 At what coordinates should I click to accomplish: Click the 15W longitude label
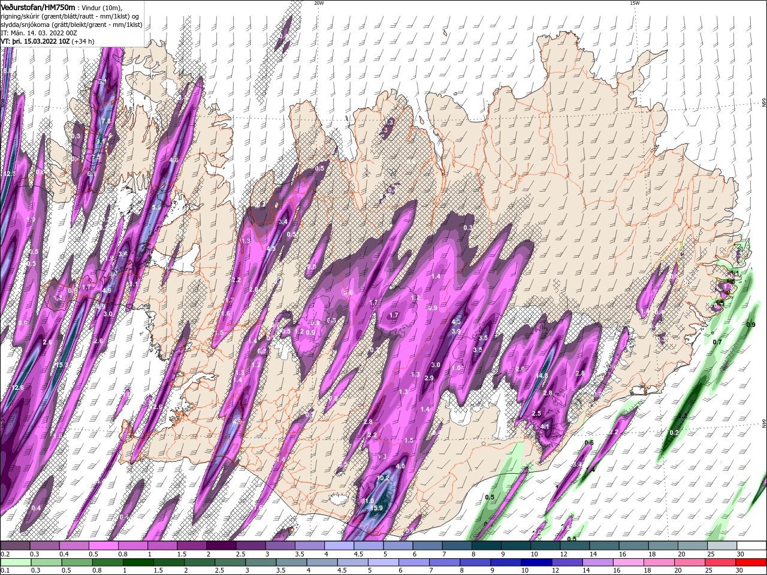pyautogui.click(x=635, y=3)
